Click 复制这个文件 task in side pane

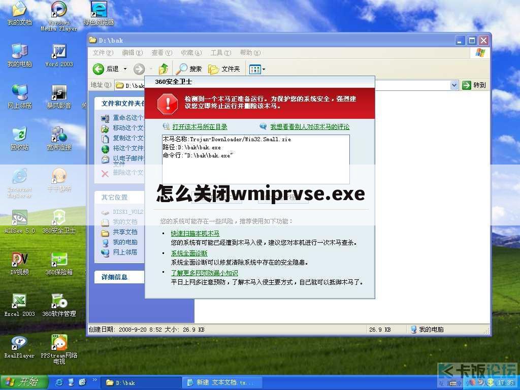coord(123,138)
